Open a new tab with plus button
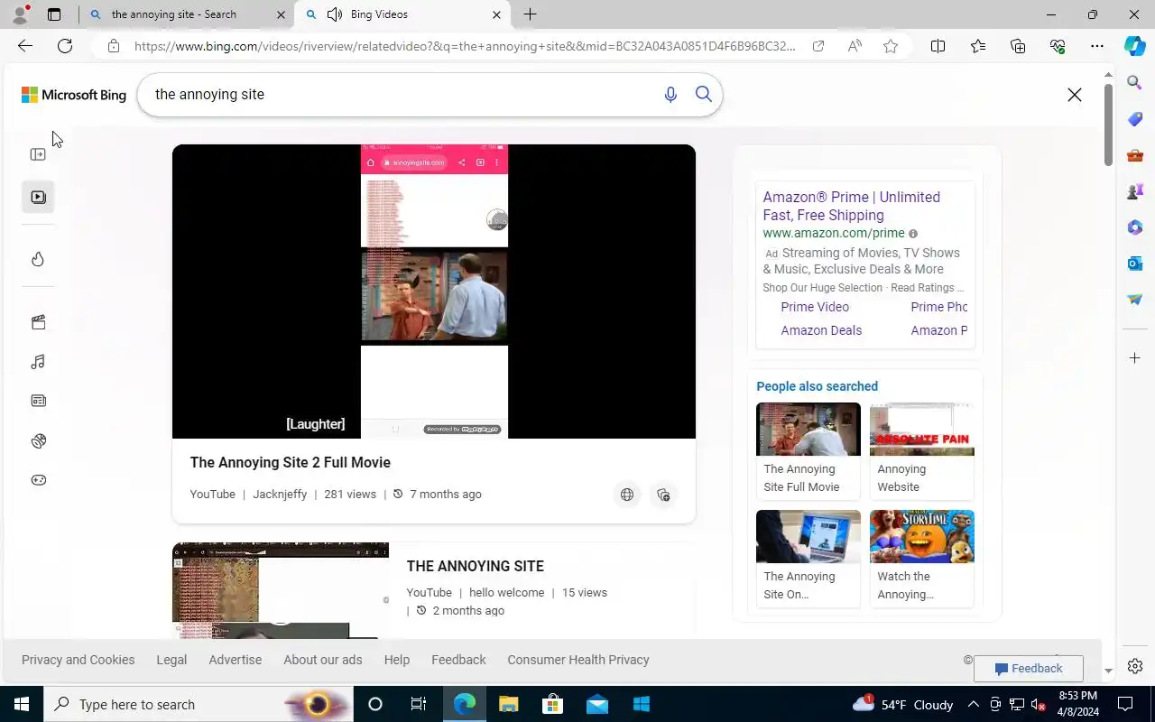 point(531,14)
